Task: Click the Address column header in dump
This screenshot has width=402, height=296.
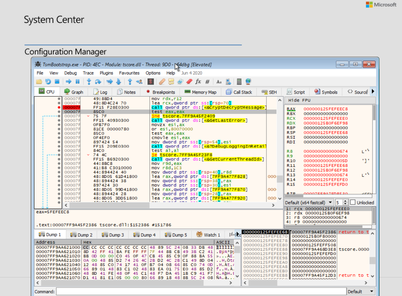Action: coord(58,242)
